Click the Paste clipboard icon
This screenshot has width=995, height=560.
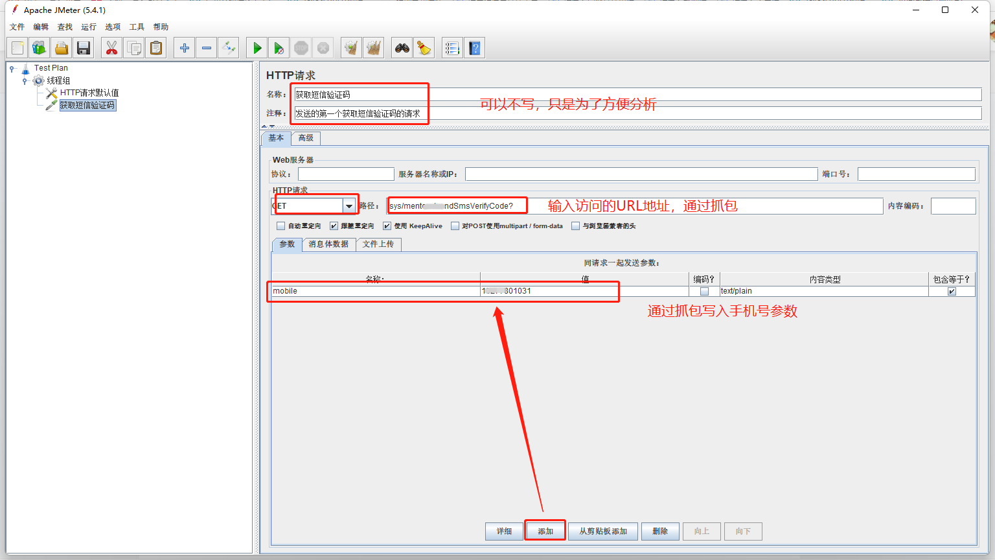[x=156, y=48]
